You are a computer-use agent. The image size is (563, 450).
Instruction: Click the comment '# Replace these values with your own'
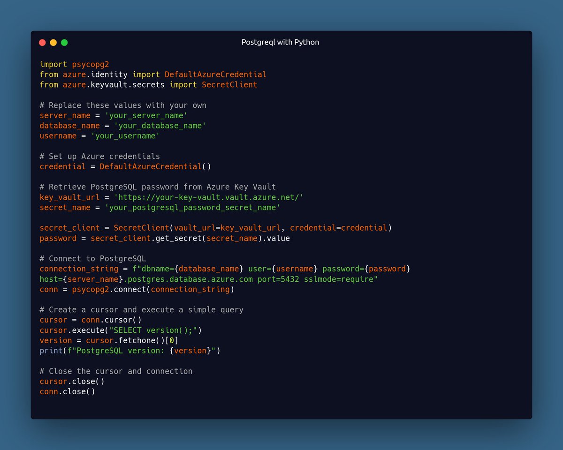click(123, 105)
